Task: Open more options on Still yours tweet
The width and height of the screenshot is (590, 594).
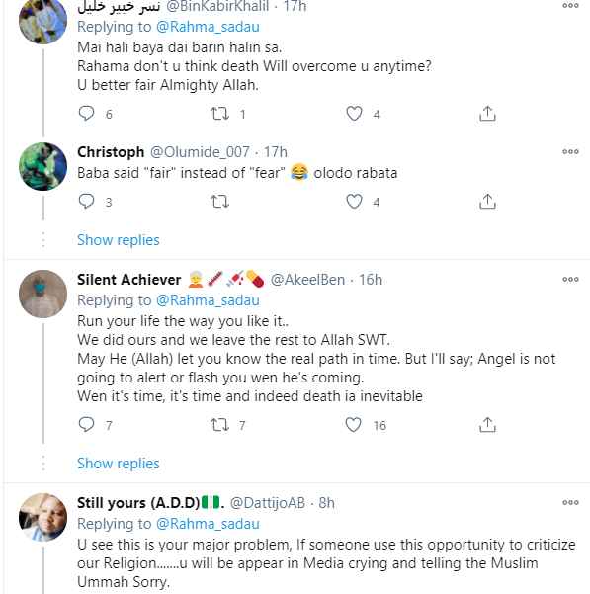Action: point(570,503)
